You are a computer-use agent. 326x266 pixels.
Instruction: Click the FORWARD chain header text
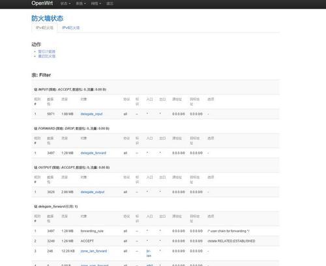pos(72,128)
